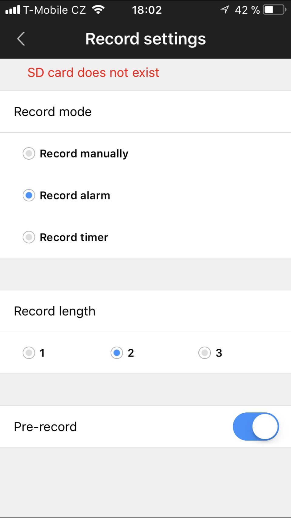Tap the Record length section header
The width and height of the screenshot is (291, 518).
click(x=55, y=311)
